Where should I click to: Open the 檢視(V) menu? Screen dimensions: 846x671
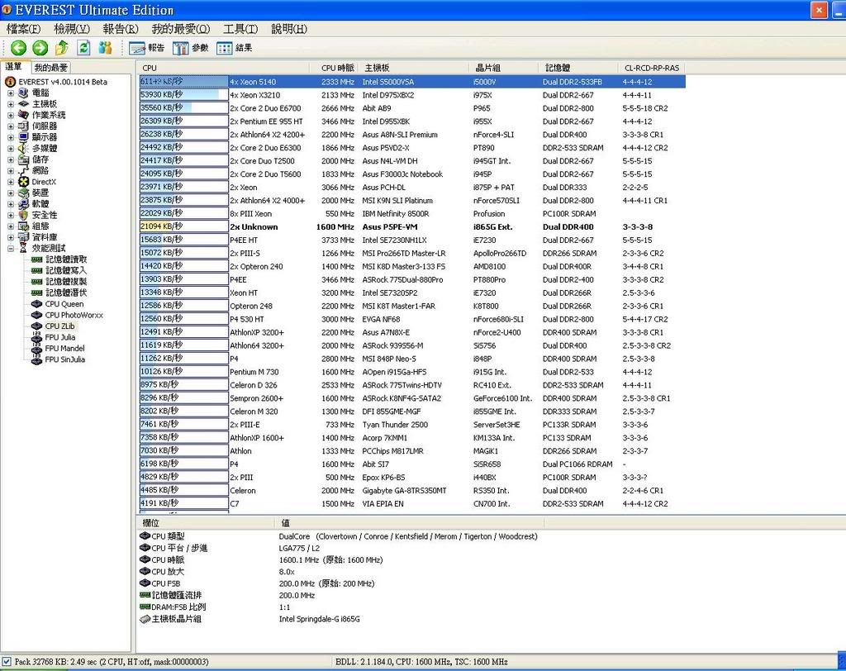[72, 29]
